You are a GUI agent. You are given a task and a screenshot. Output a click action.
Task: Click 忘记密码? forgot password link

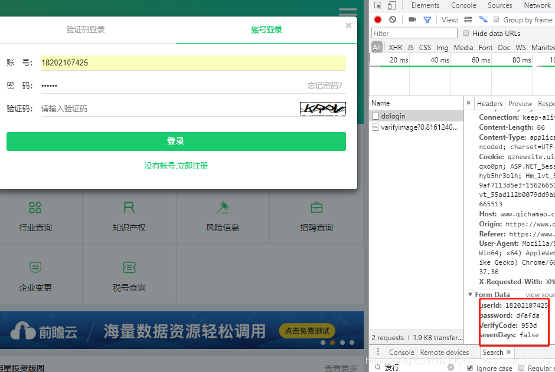click(x=325, y=85)
